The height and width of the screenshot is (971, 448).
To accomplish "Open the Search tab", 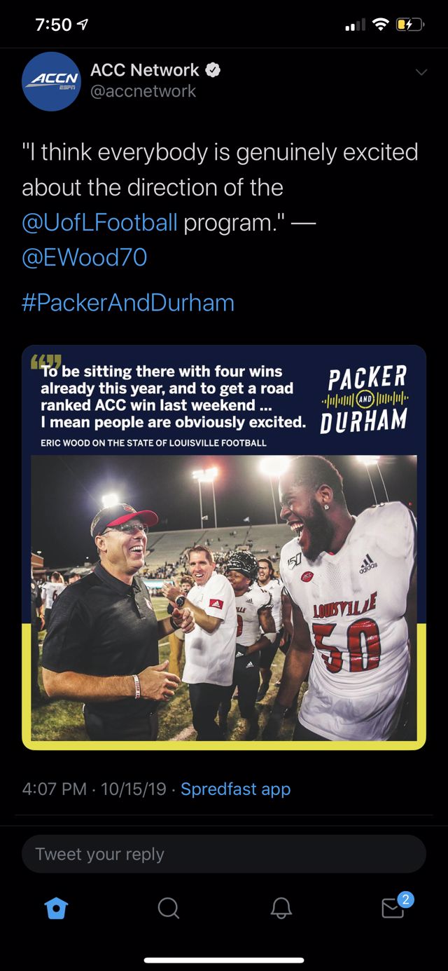I will tap(168, 909).
